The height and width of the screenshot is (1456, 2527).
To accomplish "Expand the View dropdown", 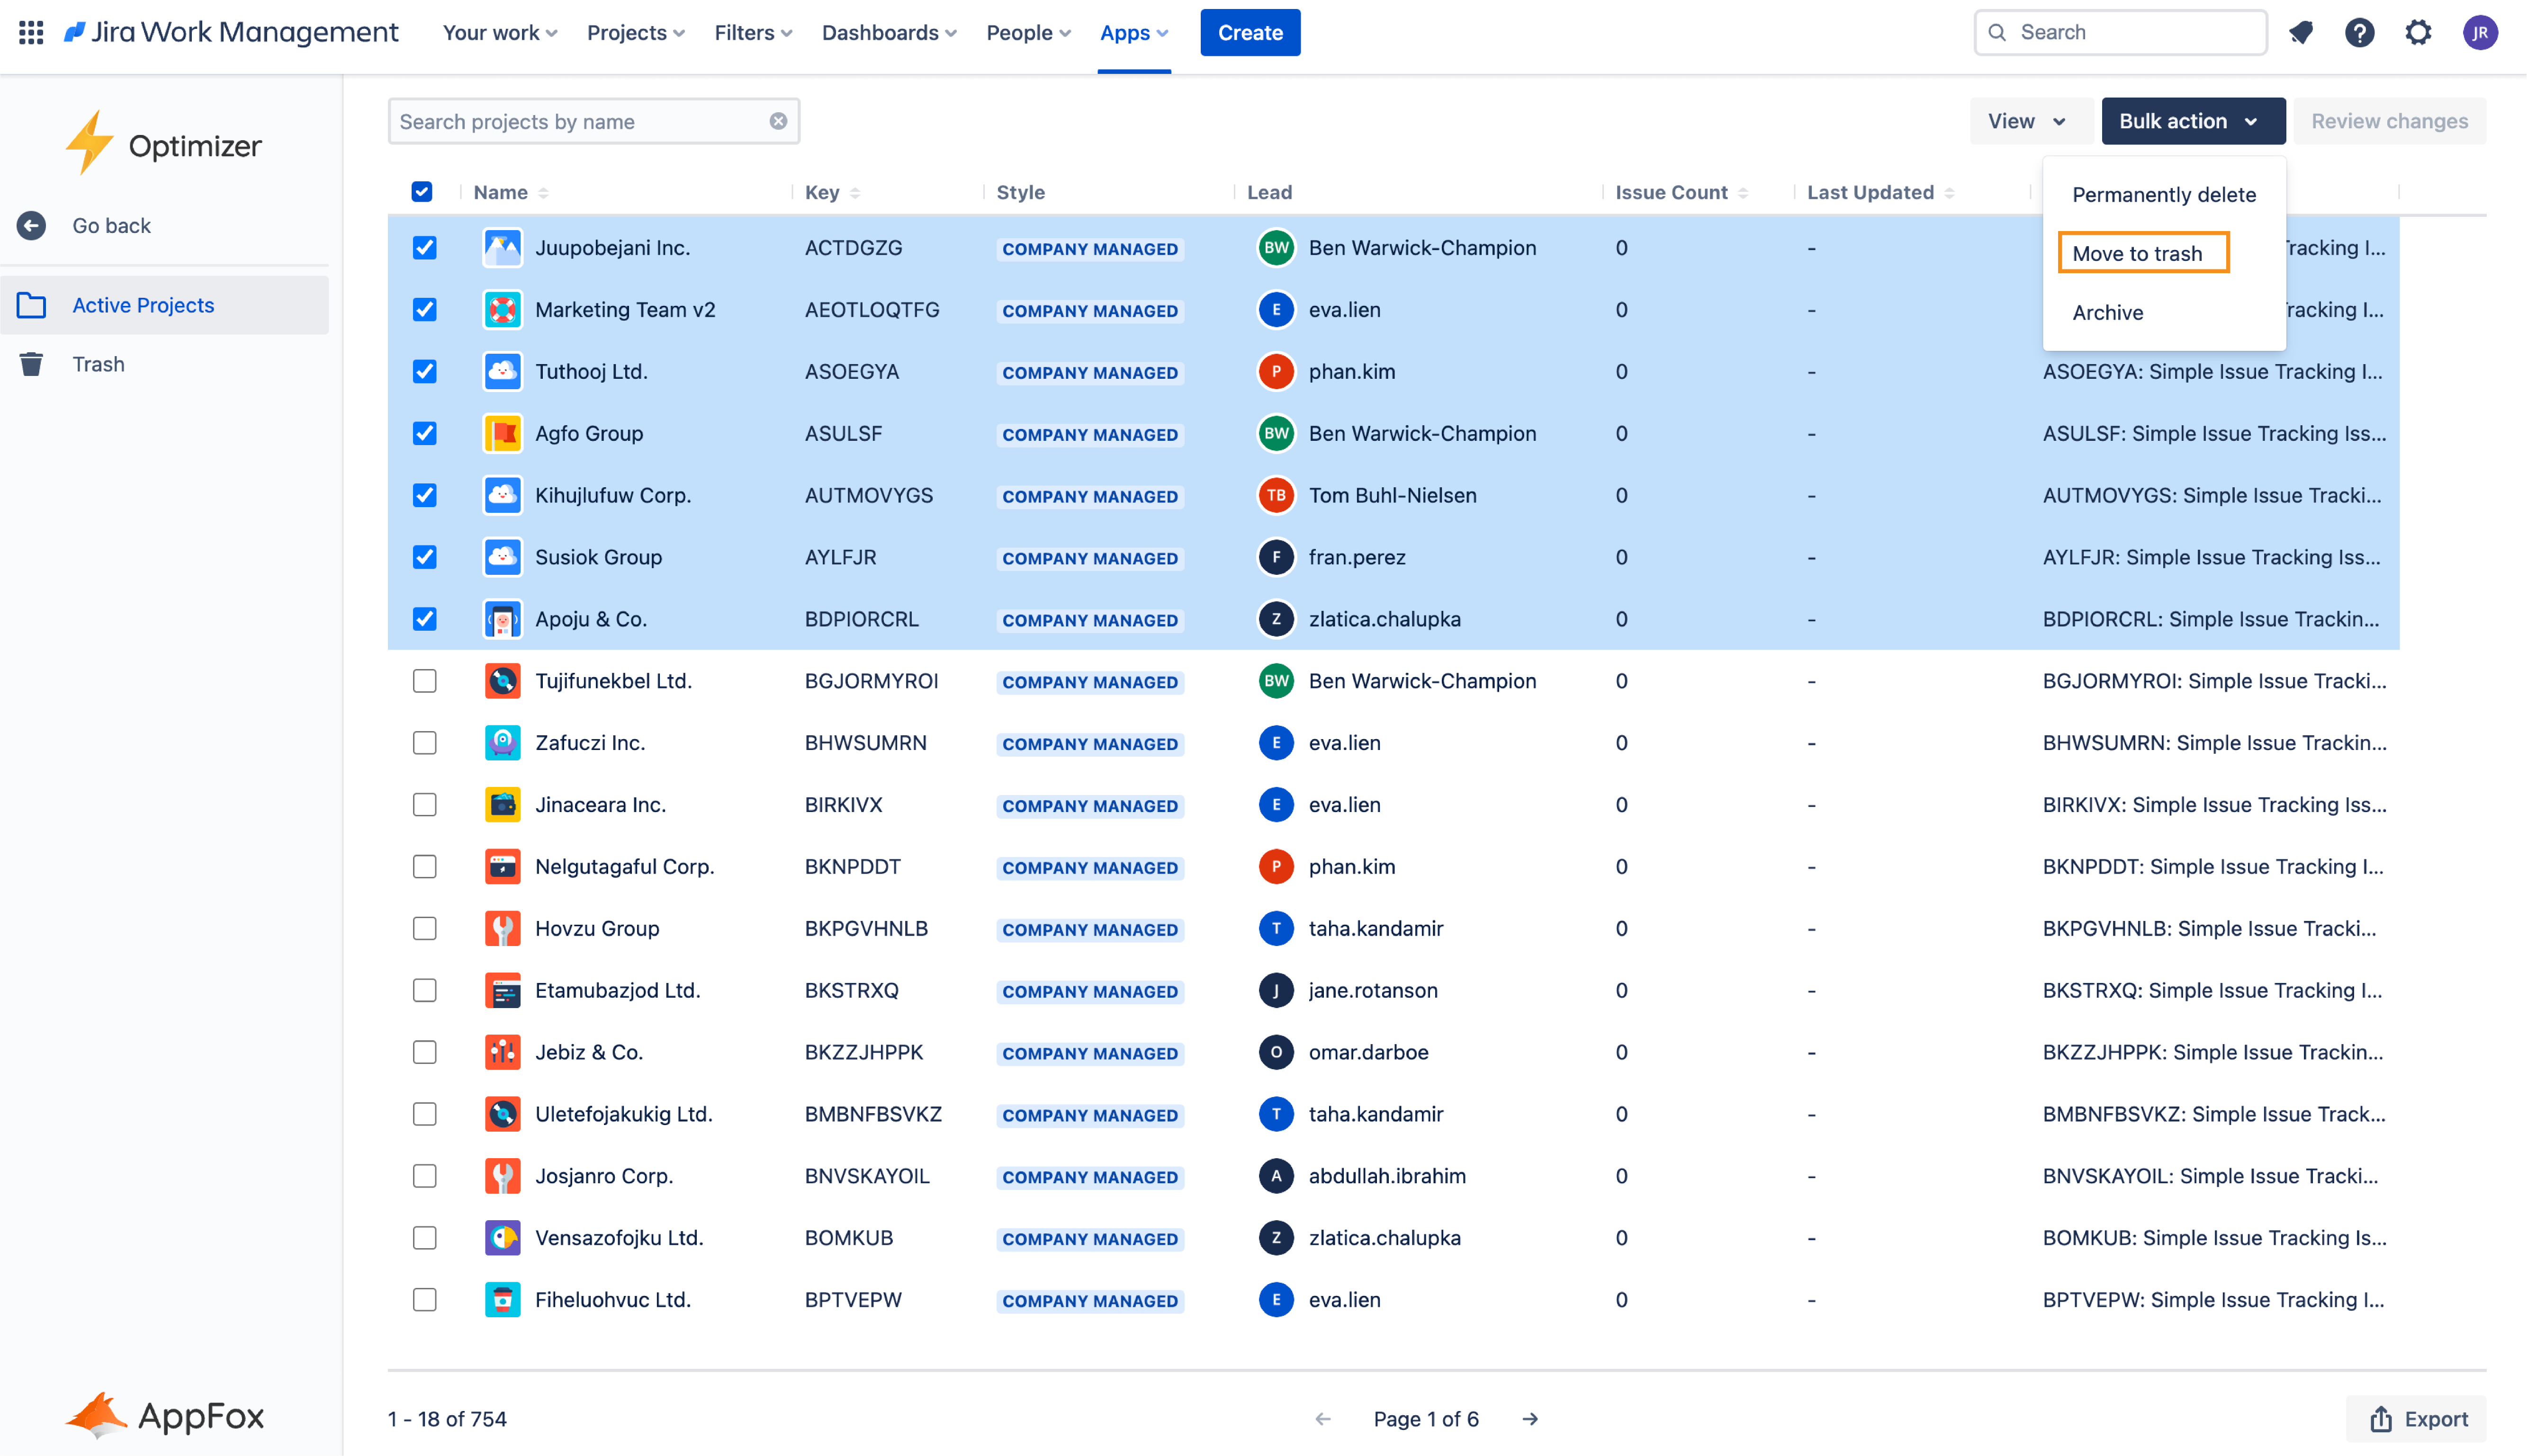I will tap(2027, 121).
